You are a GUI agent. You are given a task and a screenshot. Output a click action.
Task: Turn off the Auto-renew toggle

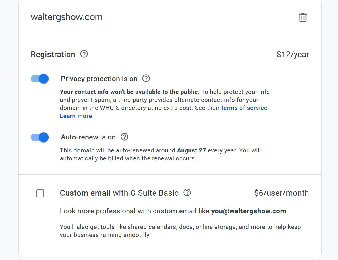tap(40, 137)
